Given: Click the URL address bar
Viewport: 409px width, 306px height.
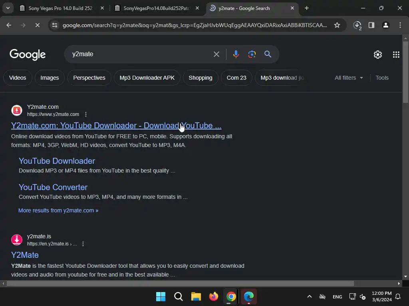Looking at the screenshot, I should point(195,25).
